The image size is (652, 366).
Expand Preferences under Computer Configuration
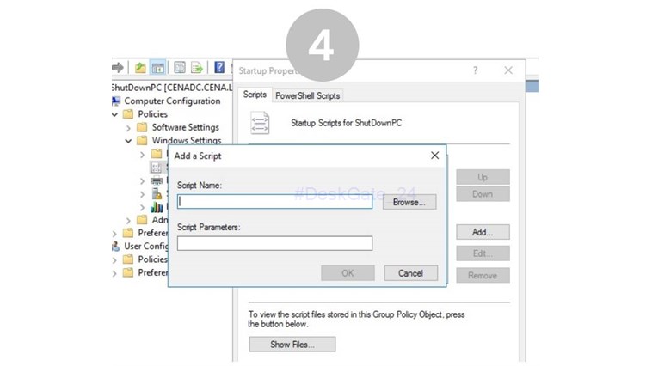pyautogui.click(x=114, y=234)
